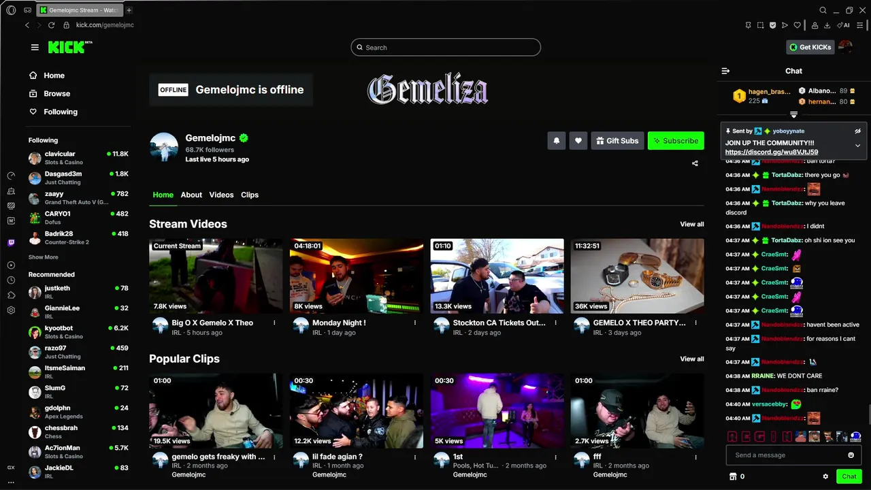871x490 pixels.
Task: Open the Easy Setup sliders icon
Action: coord(860,25)
